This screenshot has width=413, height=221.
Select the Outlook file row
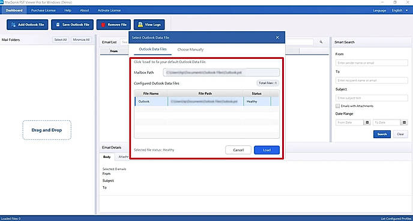[x=206, y=101]
